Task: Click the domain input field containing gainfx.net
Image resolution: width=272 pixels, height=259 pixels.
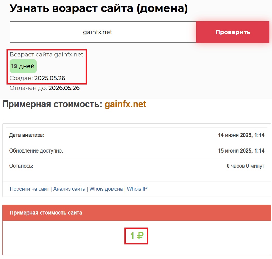Action: tap(103, 32)
